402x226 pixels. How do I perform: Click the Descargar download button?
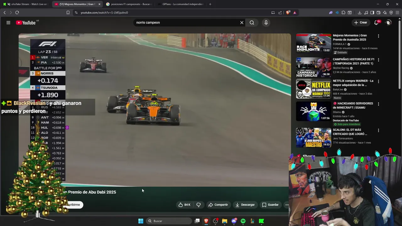click(x=245, y=205)
